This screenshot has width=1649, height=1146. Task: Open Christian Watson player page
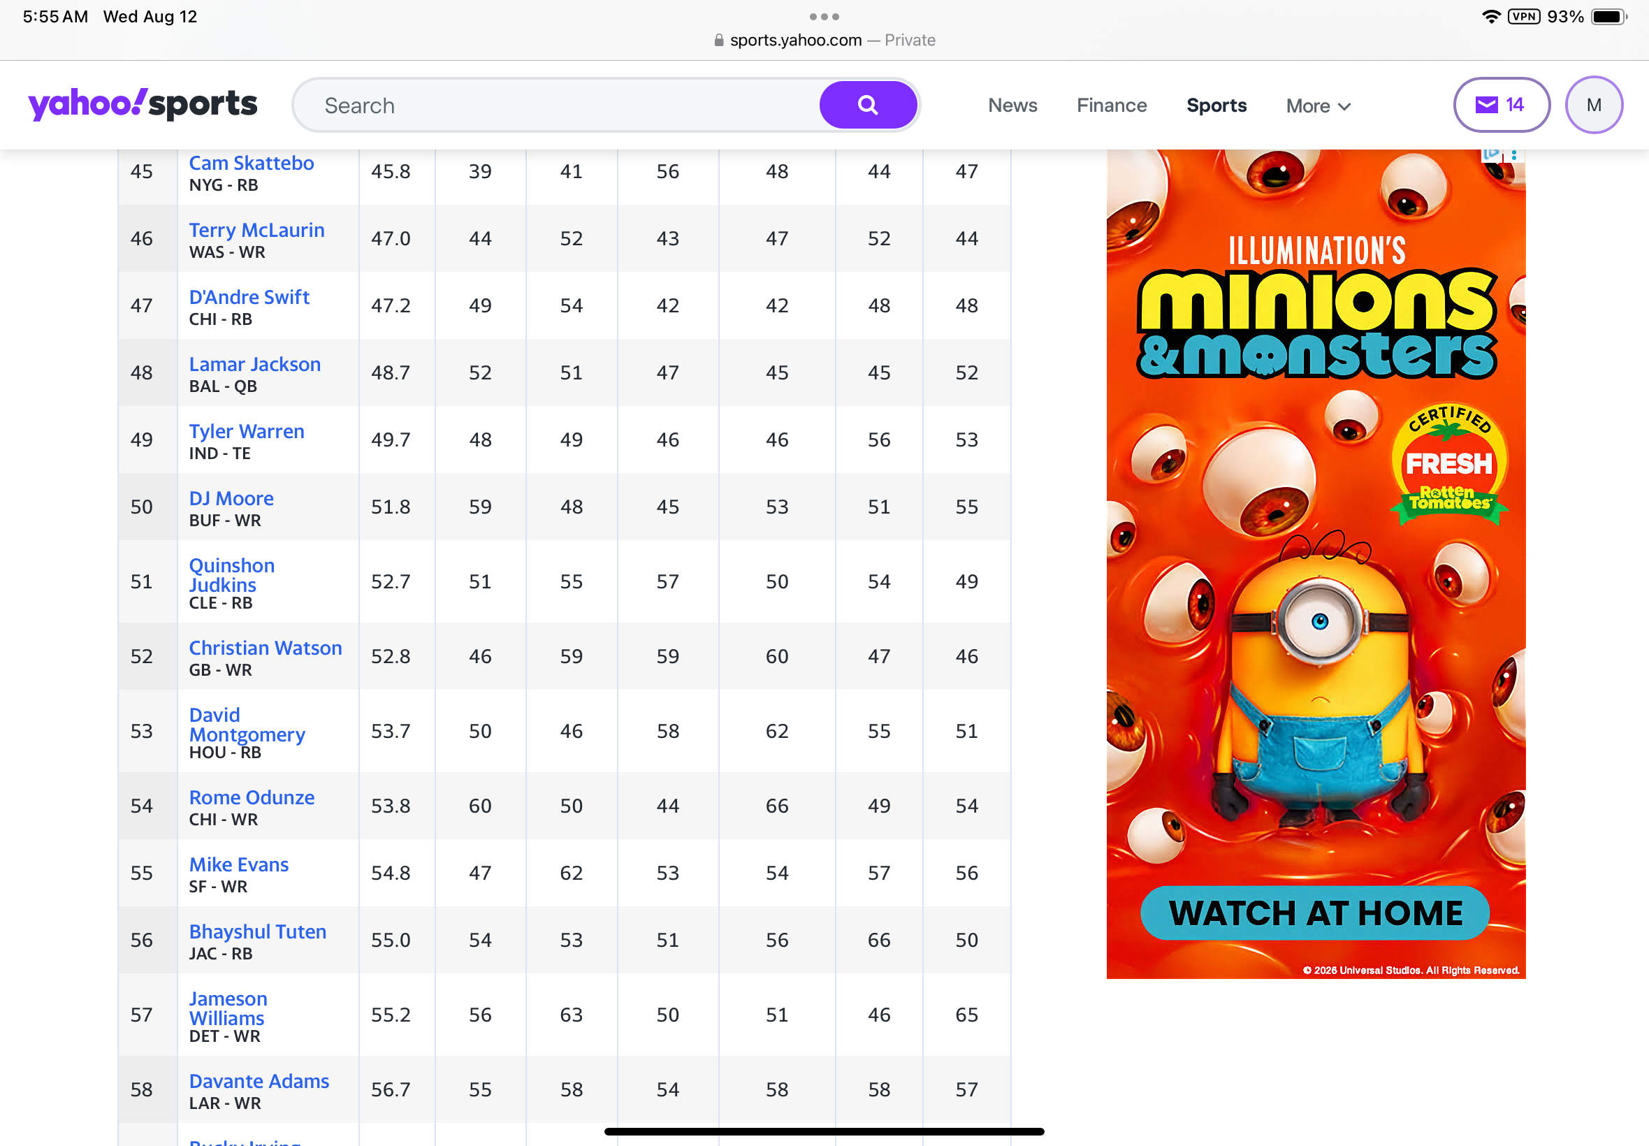[x=266, y=648]
